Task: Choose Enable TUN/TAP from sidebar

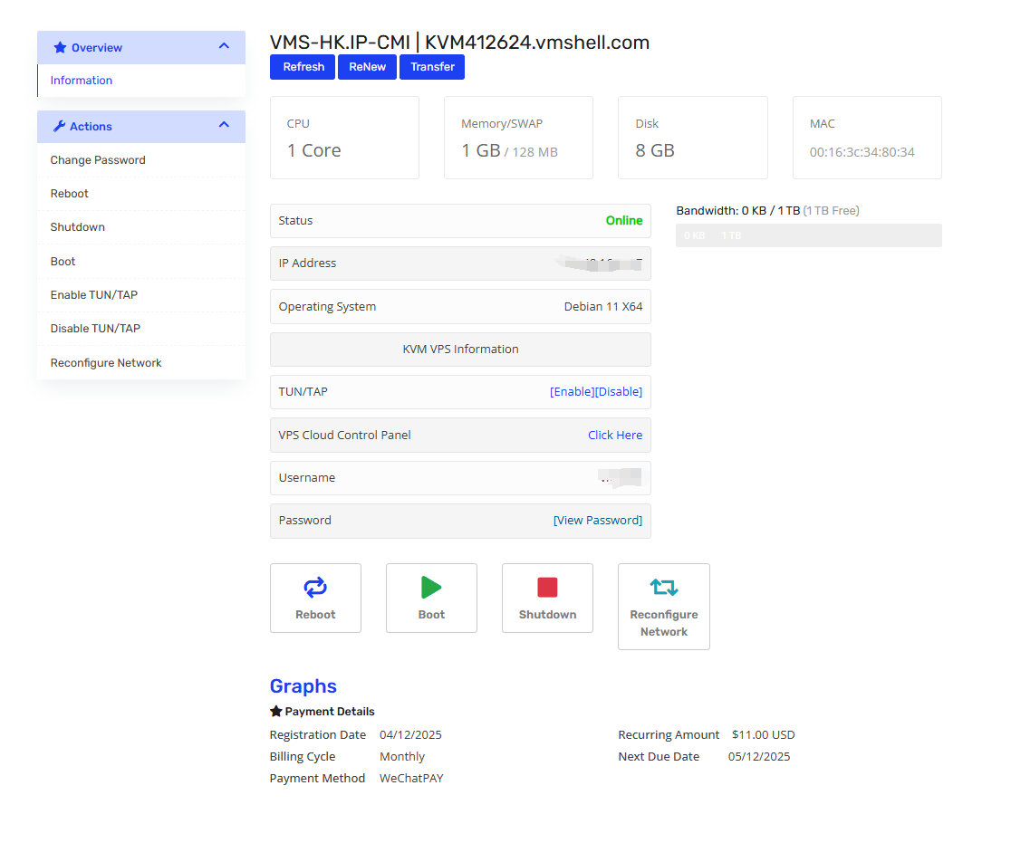Action: [94, 295]
